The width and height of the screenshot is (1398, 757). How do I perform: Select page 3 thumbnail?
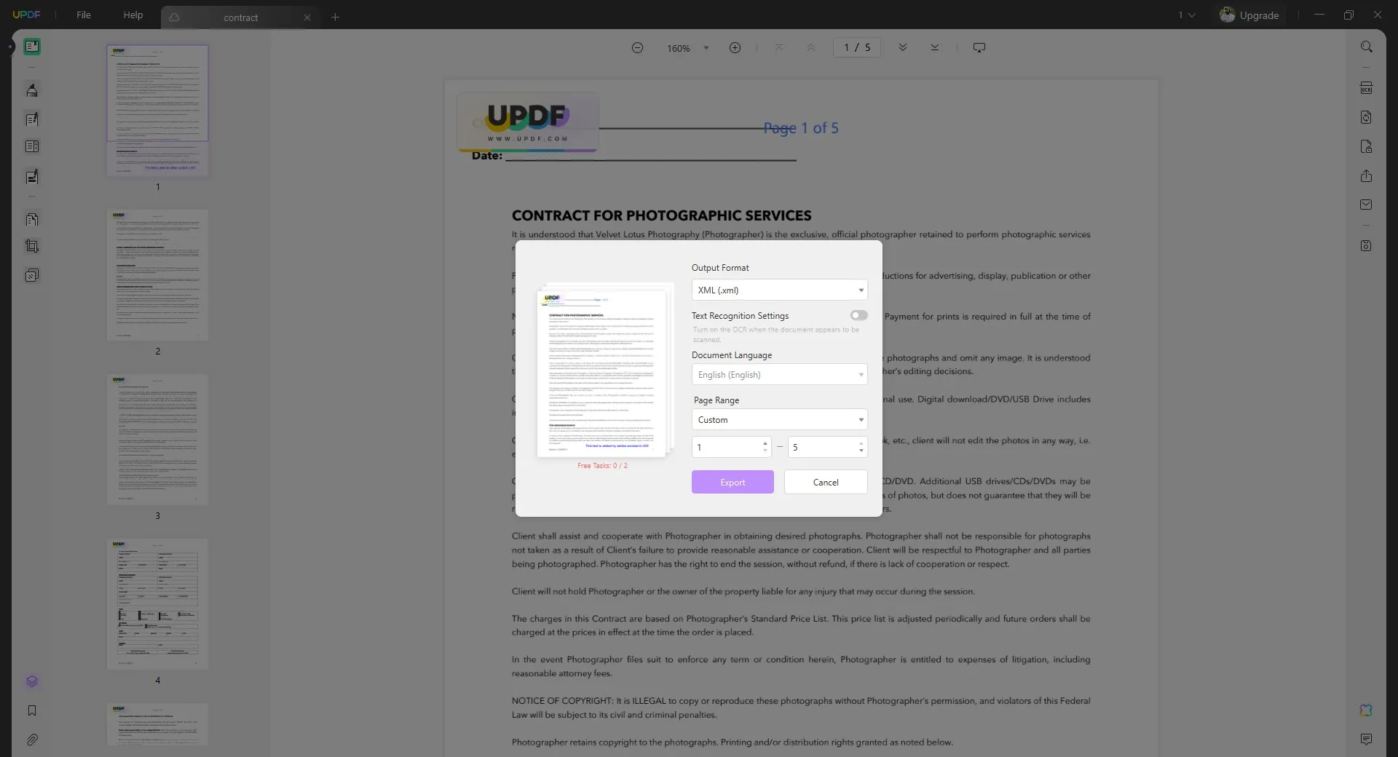coord(157,440)
